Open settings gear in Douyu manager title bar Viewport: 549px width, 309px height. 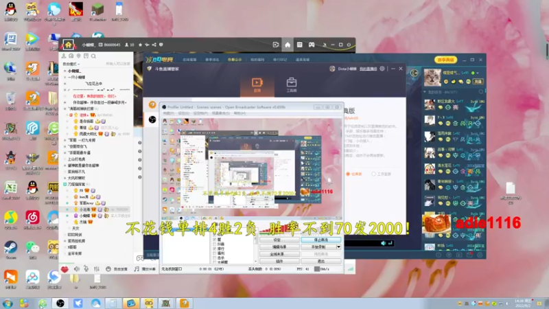click(x=382, y=69)
